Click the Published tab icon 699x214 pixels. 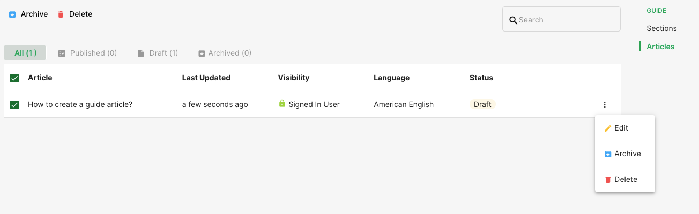click(62, 53)
